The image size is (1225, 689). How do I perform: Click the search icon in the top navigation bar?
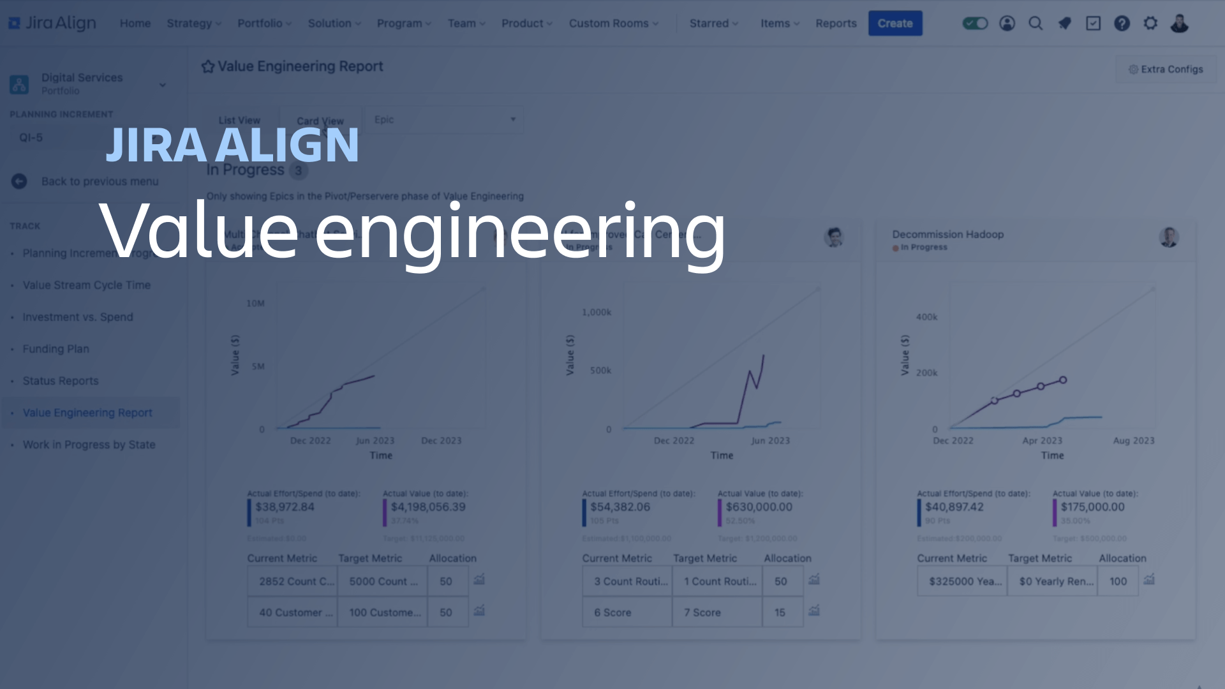pos(1035,23)
